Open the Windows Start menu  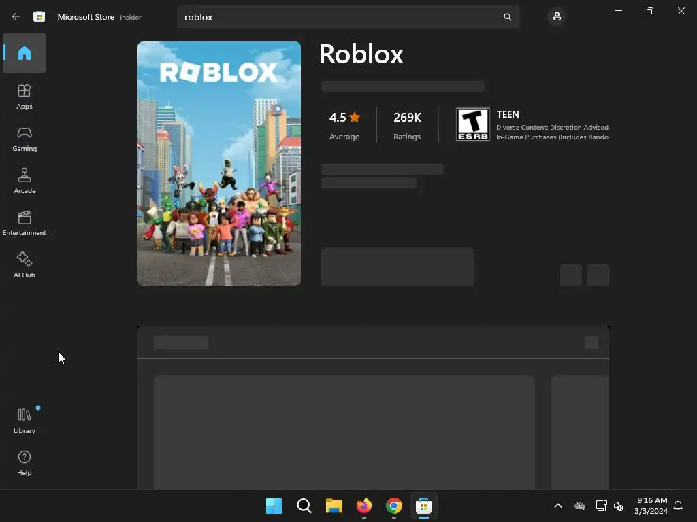tap(274, 506)
